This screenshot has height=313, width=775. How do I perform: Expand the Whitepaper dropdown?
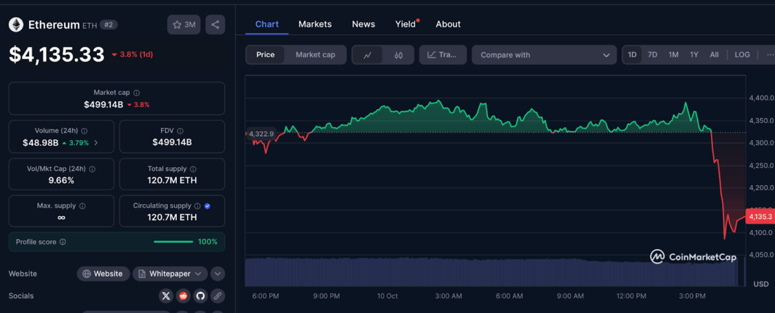coord(170,274)
